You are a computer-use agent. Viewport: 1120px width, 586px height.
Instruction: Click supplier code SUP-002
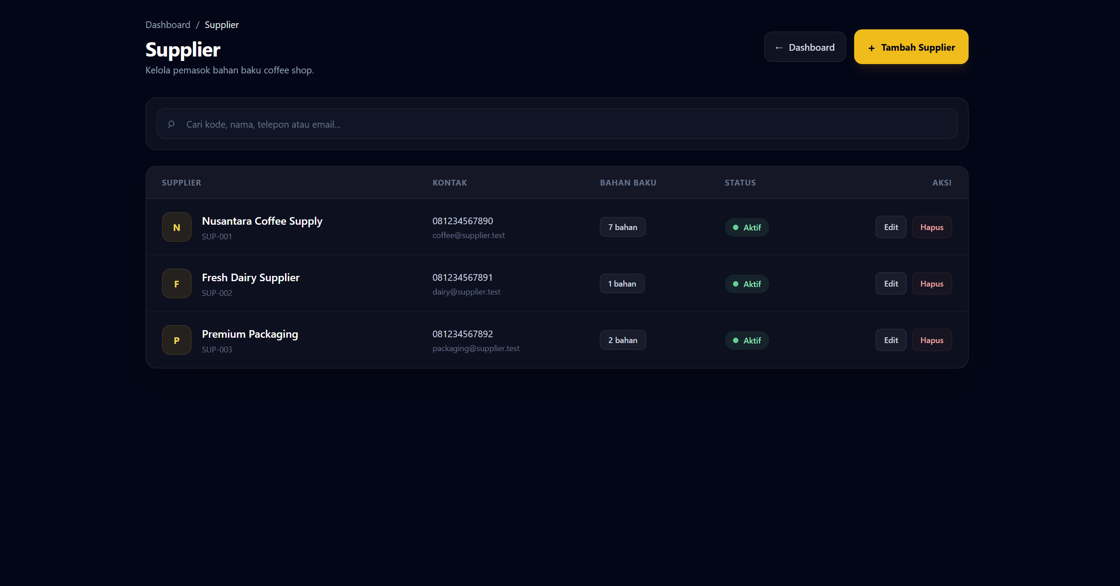(217, 293)
